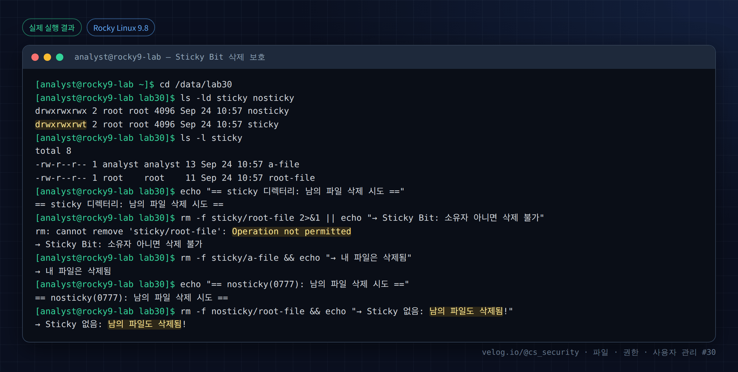Click the 'ls -l sticky' command
This screenshot has height=372, width=738.
point(211,138)
